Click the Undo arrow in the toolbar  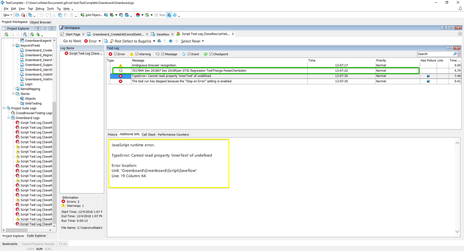pyautogui.click(x=41, y=15)
